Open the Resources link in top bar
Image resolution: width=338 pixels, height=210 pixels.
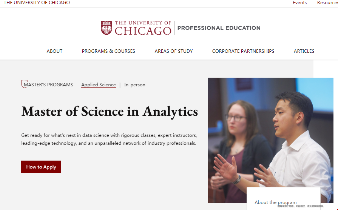click(x=327, y=3)
